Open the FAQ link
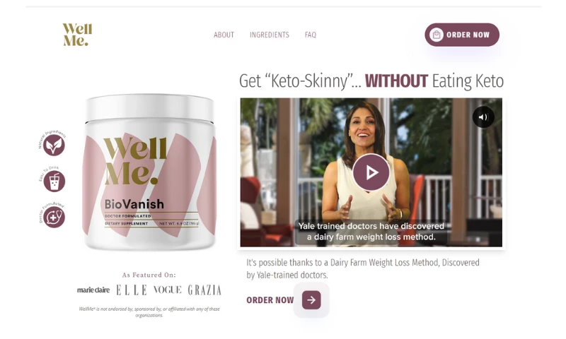 [x=311, y=35]
